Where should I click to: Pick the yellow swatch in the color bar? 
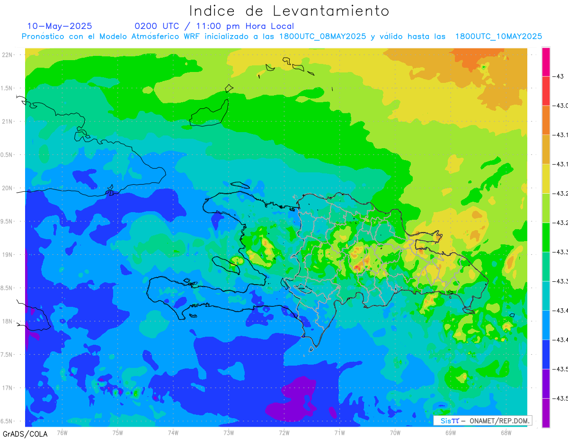(x=546, y=179)
